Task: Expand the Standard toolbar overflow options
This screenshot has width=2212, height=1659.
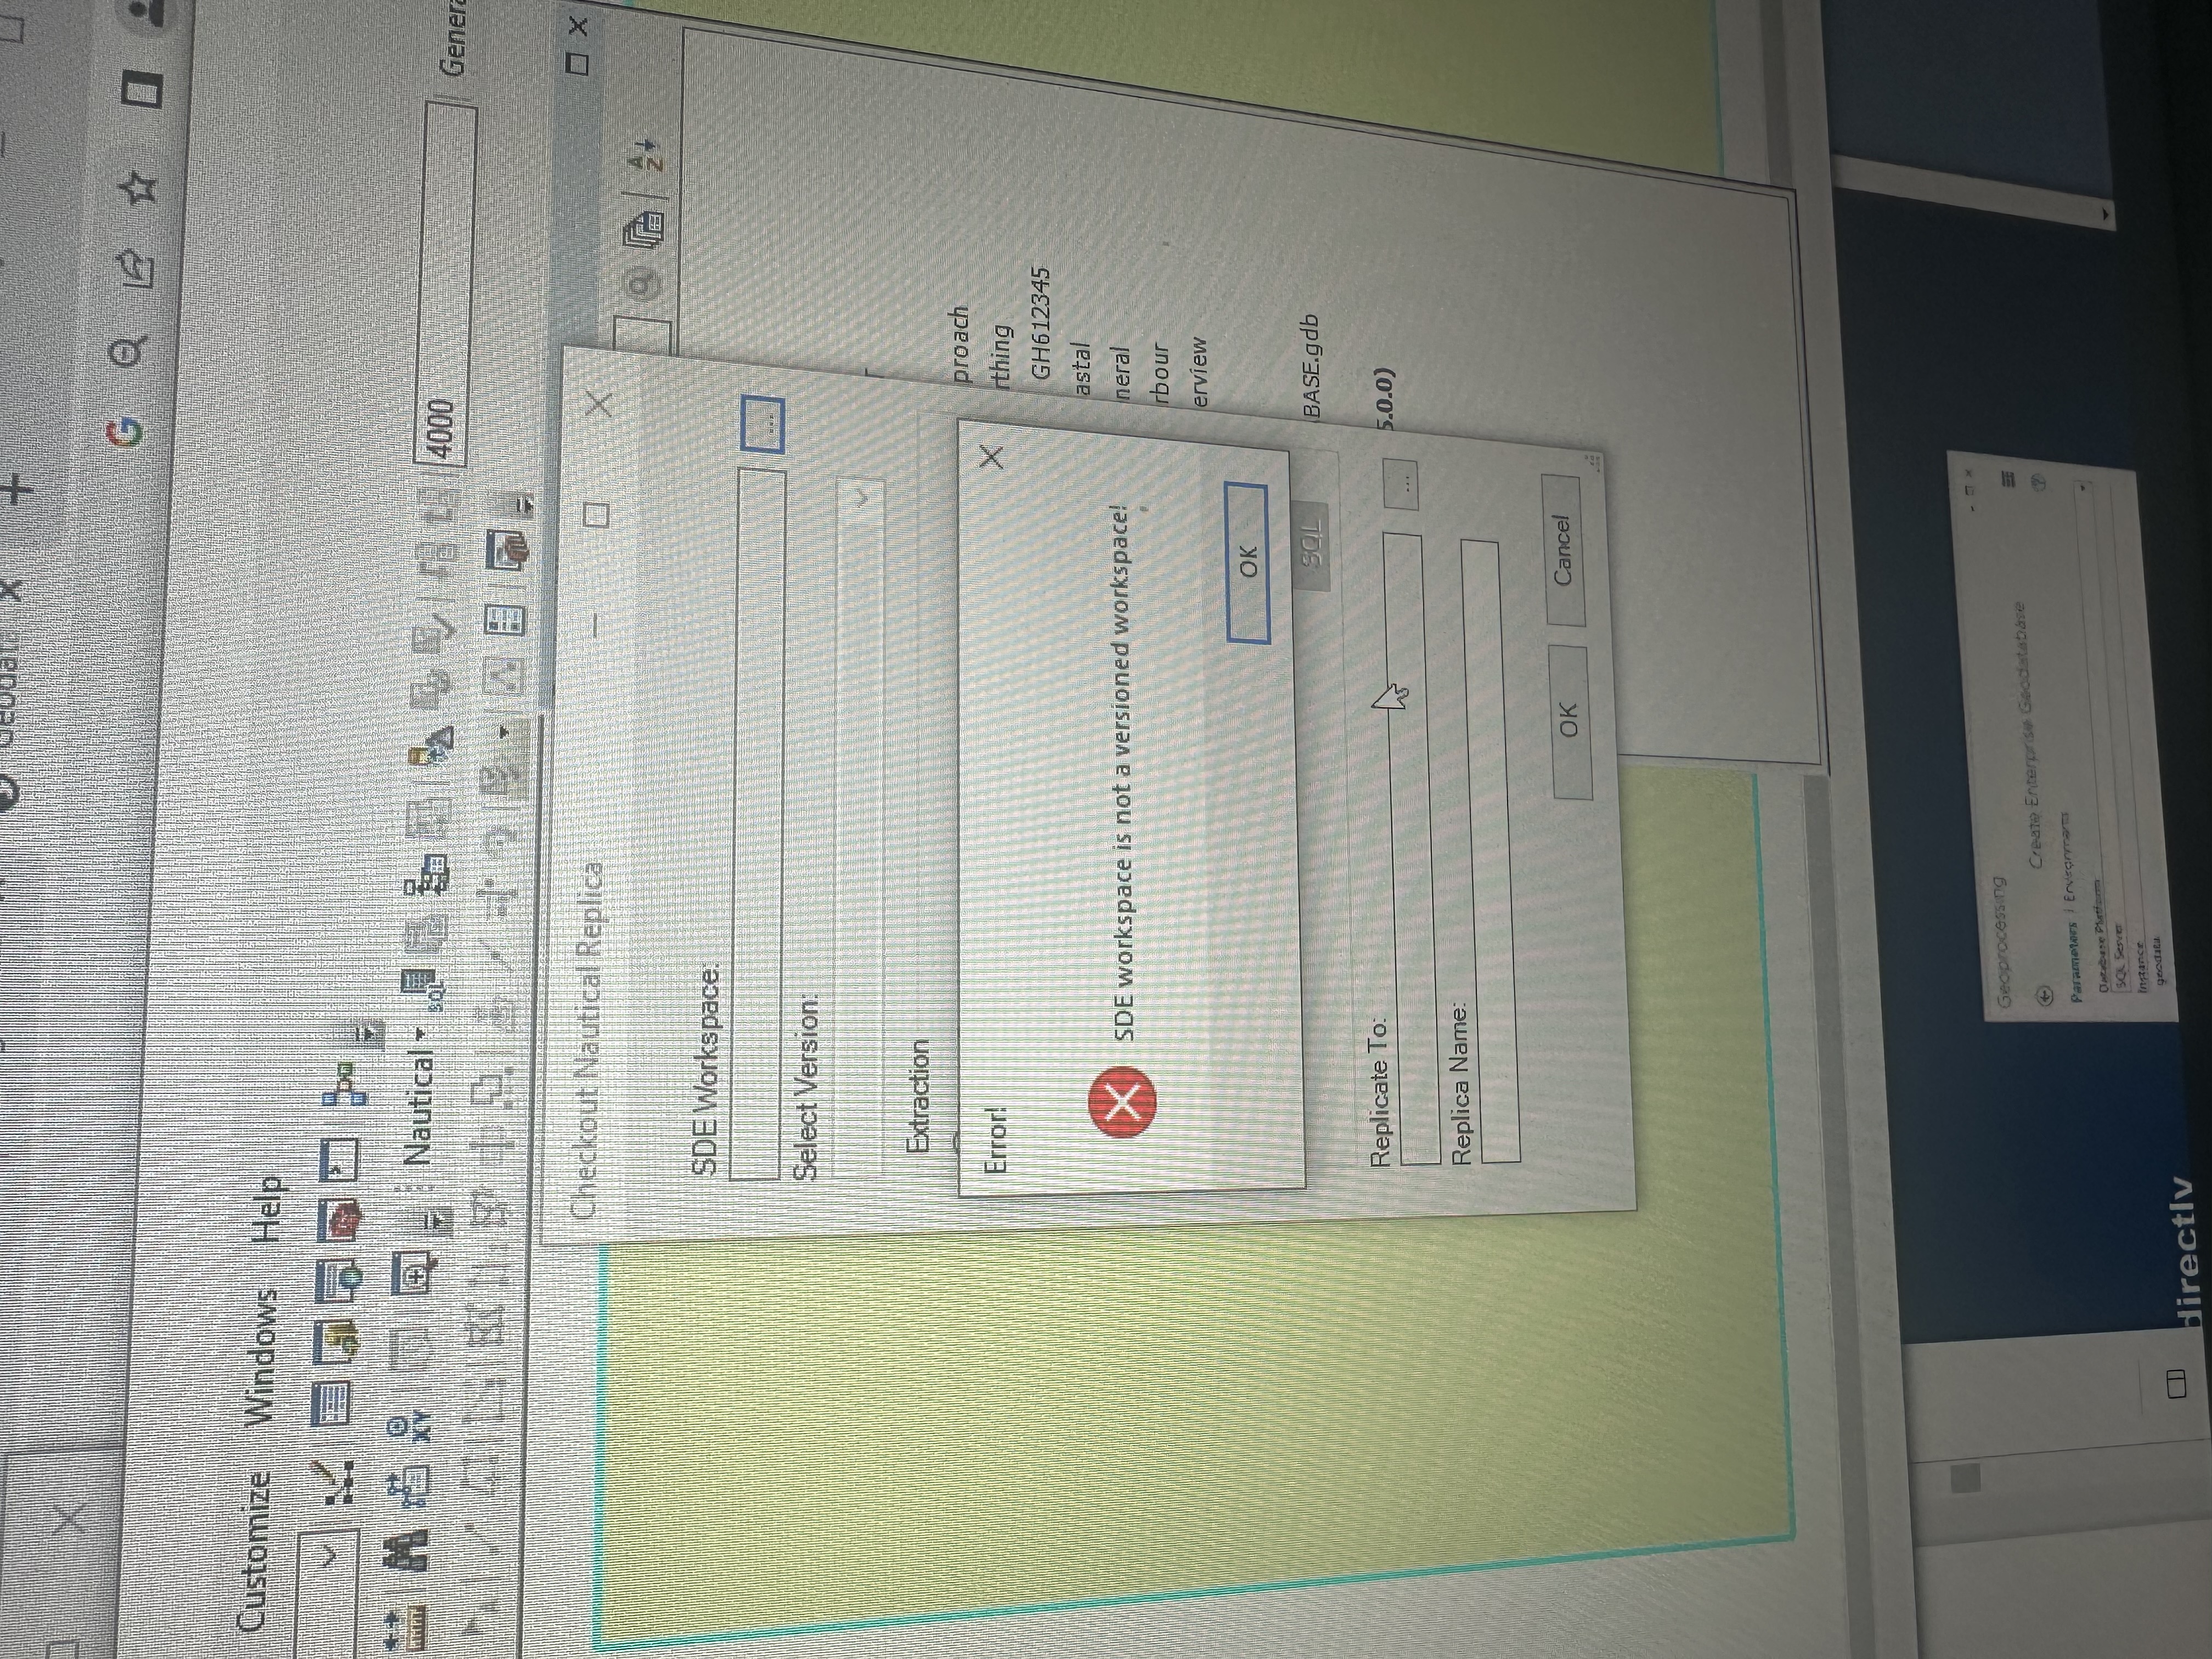Action: click(x=370, y=1037)
